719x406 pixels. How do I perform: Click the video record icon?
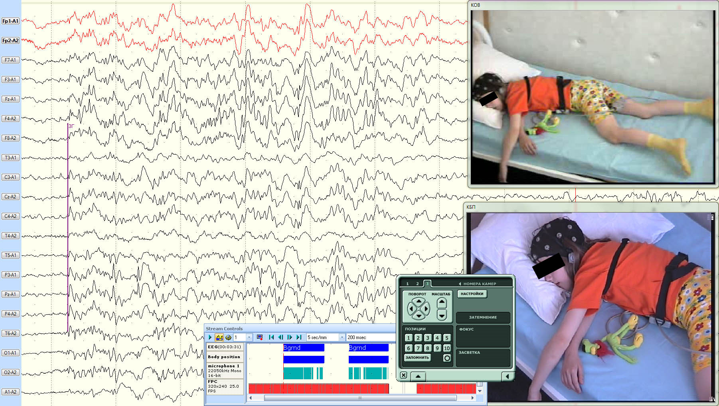coord(260,337)
